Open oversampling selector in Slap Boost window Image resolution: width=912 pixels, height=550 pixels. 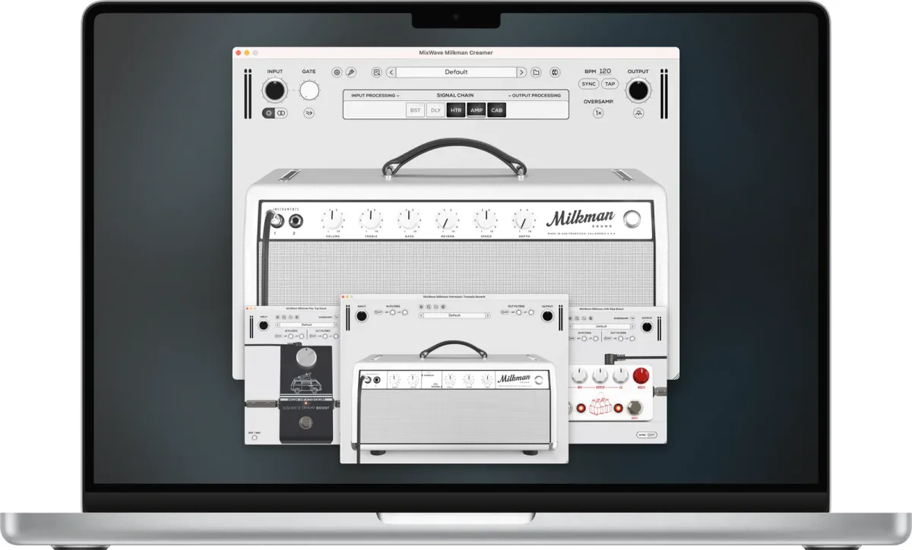click(x=632, y=317)
